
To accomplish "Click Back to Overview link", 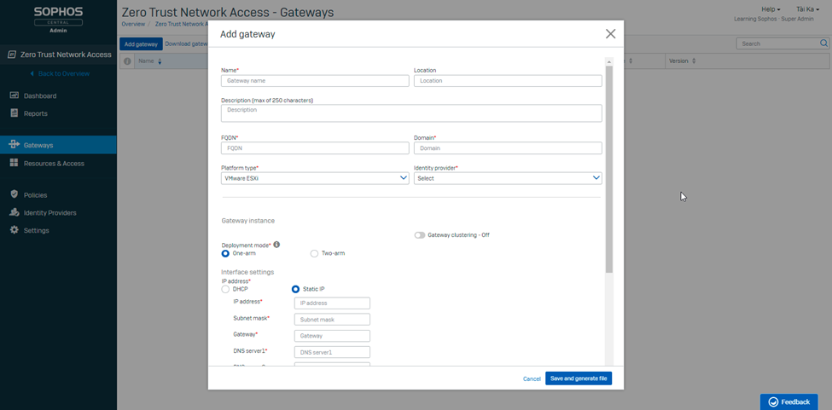I will point(64,73).
